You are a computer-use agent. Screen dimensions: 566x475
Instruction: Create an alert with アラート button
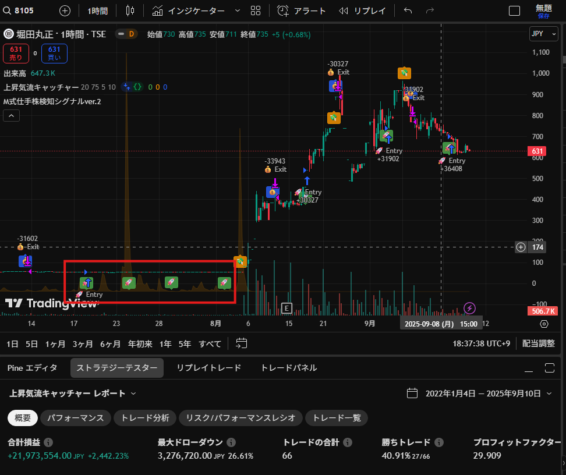pyautogui.click(x=302, y=11)
